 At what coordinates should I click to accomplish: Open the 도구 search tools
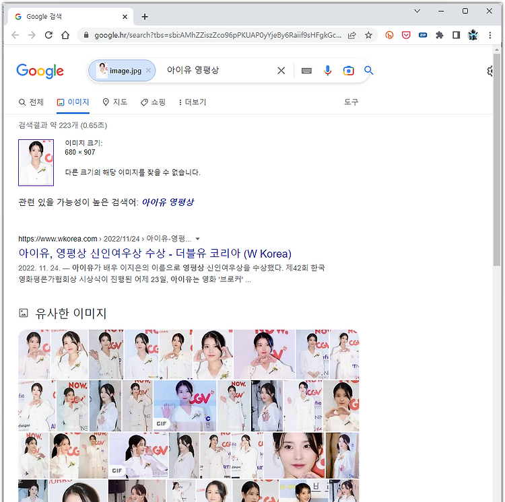(x=351, y=102)
